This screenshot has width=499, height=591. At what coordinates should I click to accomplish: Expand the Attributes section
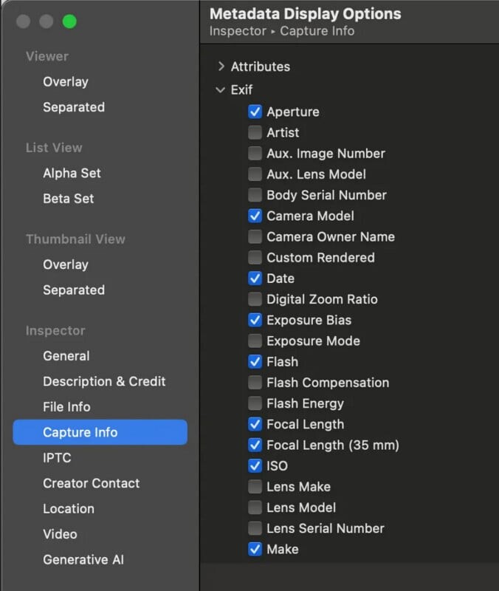(221, 66)
